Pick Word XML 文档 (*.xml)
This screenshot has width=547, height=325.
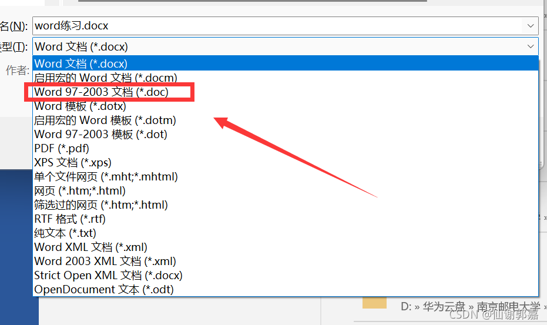(x=286, y=247)
